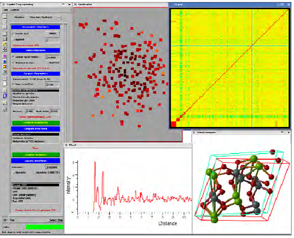This screenshot has width=294, height=238.
Task: Select the last entry in the fingerprint method list
Action: 35,103
